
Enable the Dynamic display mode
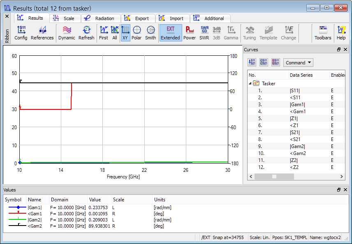coord(67,32)
